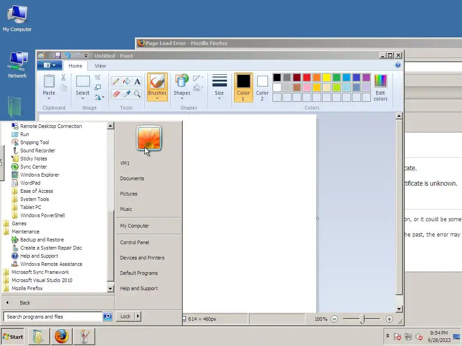The height and width of the screenshot is (346, 462).
Task: Select the Fill with color bucket tool
Action: 127,81
